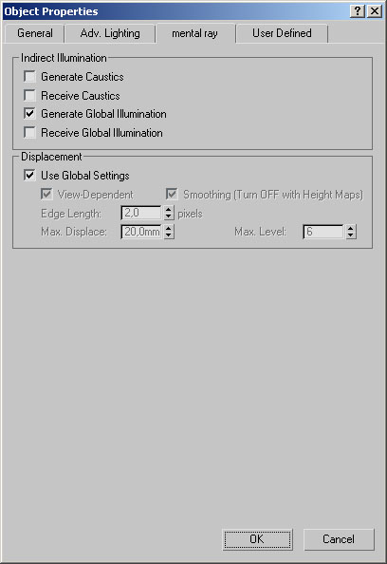Image resolution: width=387 pixels, height=564 pixels.
Task: Click the Max. Level value field
Action: [323, 232]
